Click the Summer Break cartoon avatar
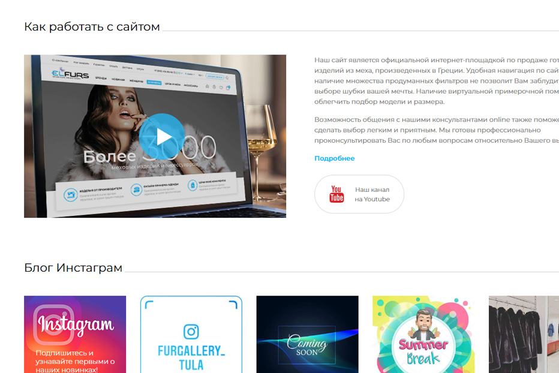 coord(423,324)
